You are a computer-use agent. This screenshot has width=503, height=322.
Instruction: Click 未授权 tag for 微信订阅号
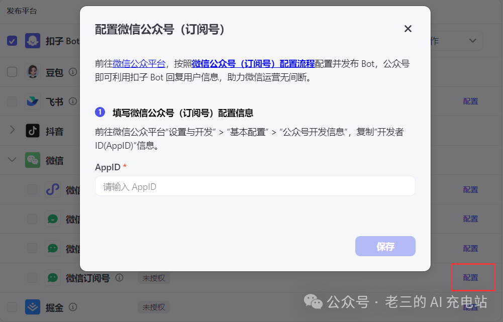pyautogui.click(x=154, y=278)
